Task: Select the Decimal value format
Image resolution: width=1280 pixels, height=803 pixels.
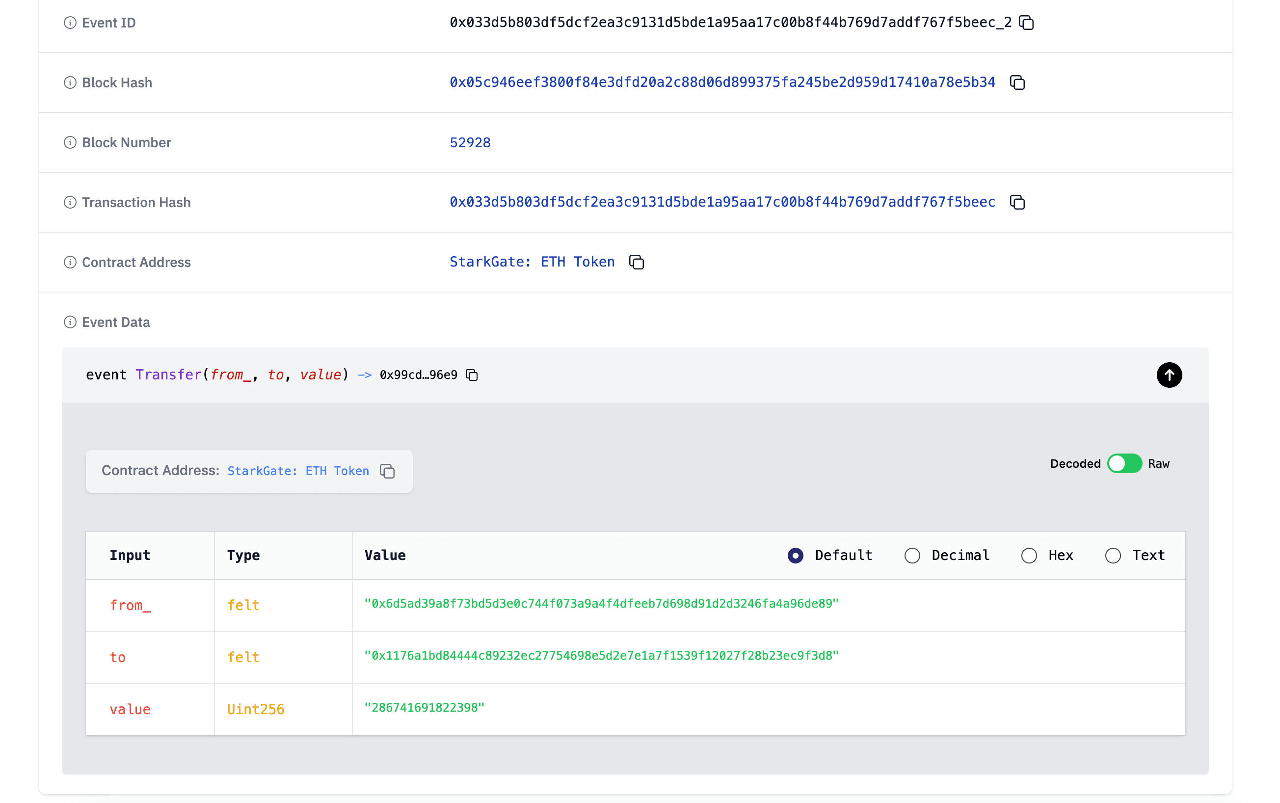Action: 912,556
